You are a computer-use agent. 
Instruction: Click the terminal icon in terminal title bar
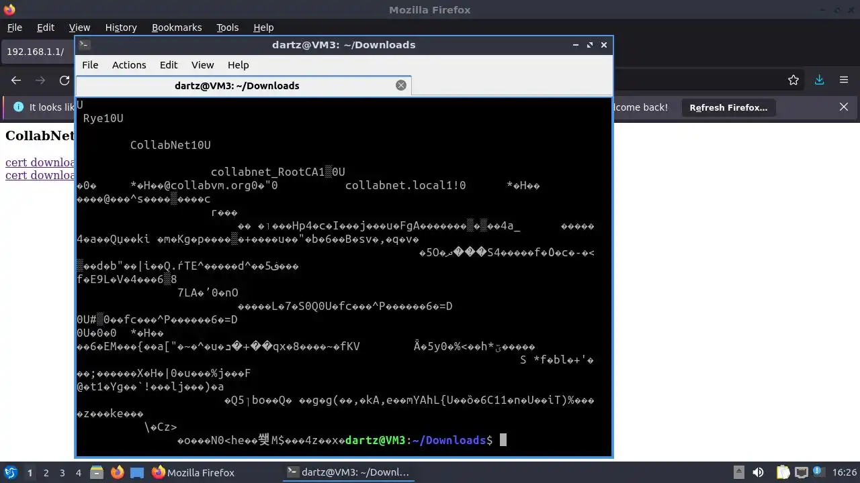tap(84, 45)
